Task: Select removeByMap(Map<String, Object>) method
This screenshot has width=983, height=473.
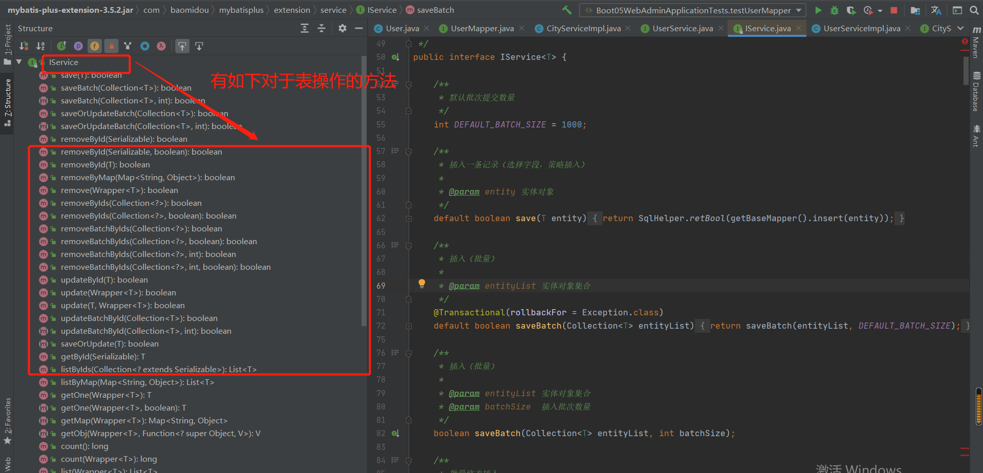Action: click(x=147, y=178)
